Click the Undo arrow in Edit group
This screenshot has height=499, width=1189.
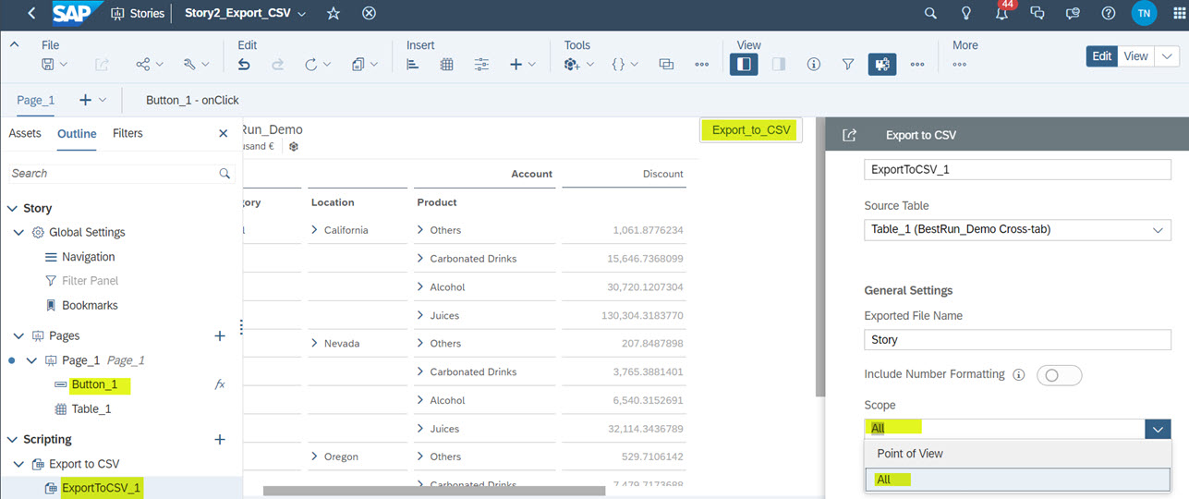click(x=244, y=64)
